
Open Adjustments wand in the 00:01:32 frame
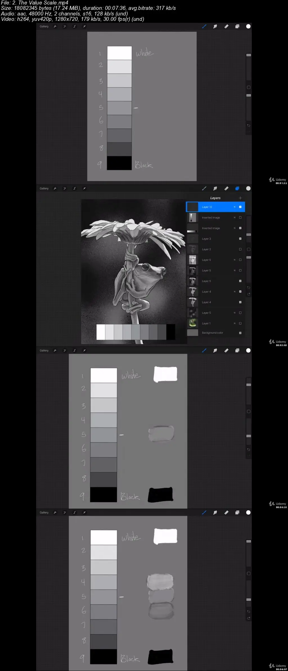click(65, 26)
